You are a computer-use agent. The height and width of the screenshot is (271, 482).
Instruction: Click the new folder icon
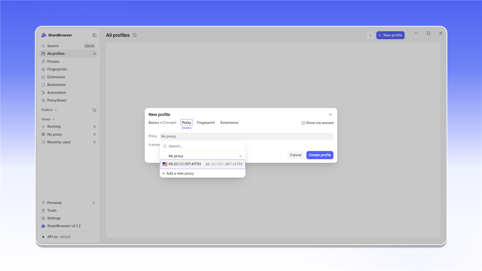tap(94, 110)
